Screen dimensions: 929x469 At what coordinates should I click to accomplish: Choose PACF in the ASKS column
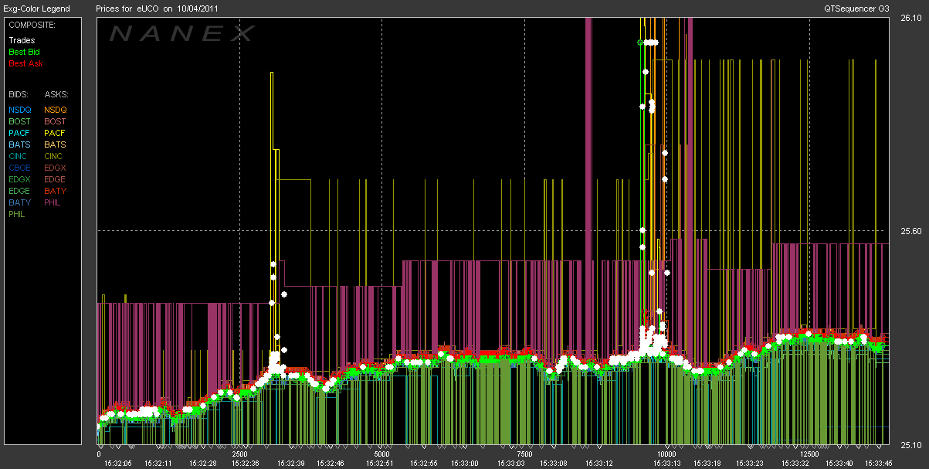tap(55, 133)
